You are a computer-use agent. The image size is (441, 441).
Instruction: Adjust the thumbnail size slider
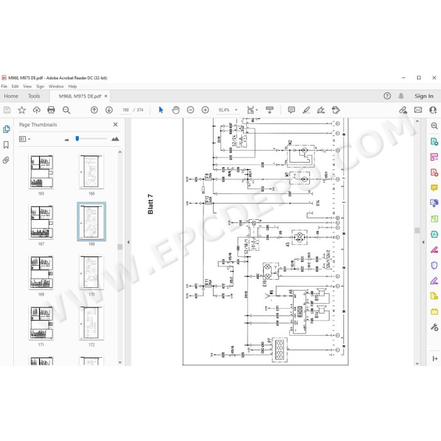tap(77, 139)
